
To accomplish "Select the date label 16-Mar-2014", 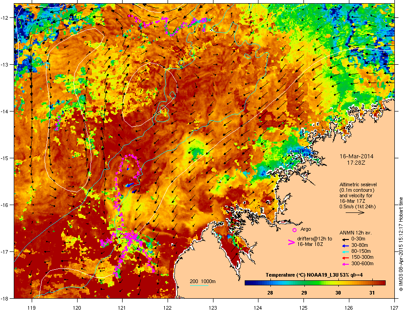I will pyautogui.click(x=356, y=156).
